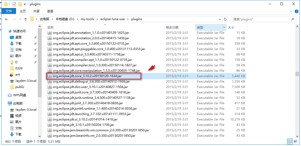Sort files by the 修改日期 column header
301x146 pixels.
(x=172, y=27)
